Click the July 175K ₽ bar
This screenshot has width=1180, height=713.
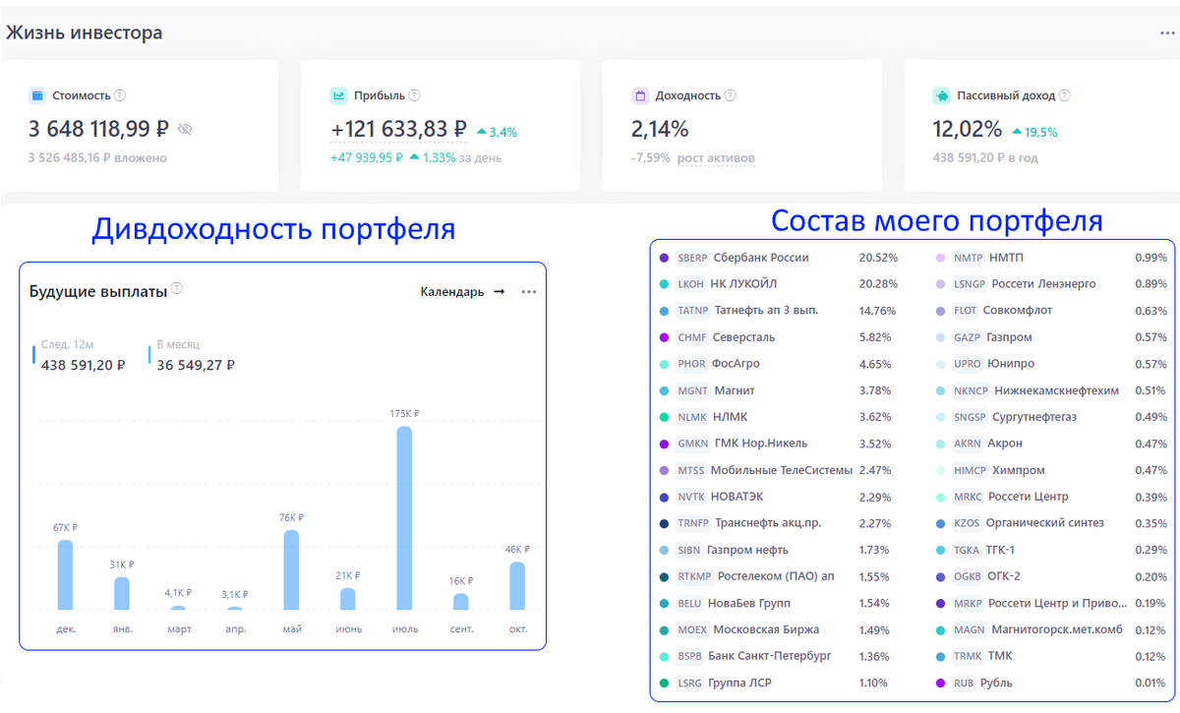[x=404, y=518]
